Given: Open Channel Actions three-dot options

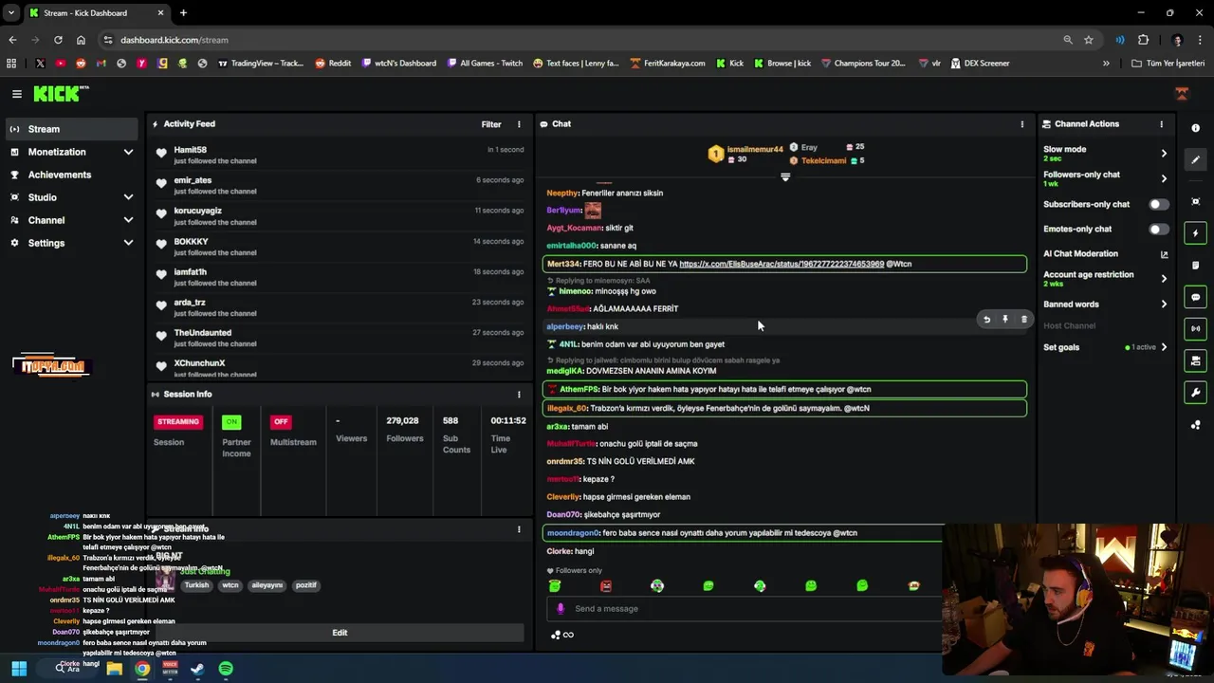Looking at the screenshot, I should [x=1161, y=124].
